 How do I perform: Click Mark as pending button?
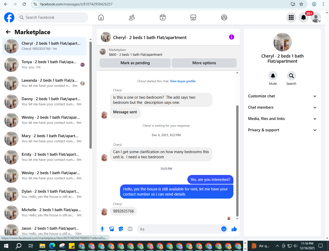(135, 63)
